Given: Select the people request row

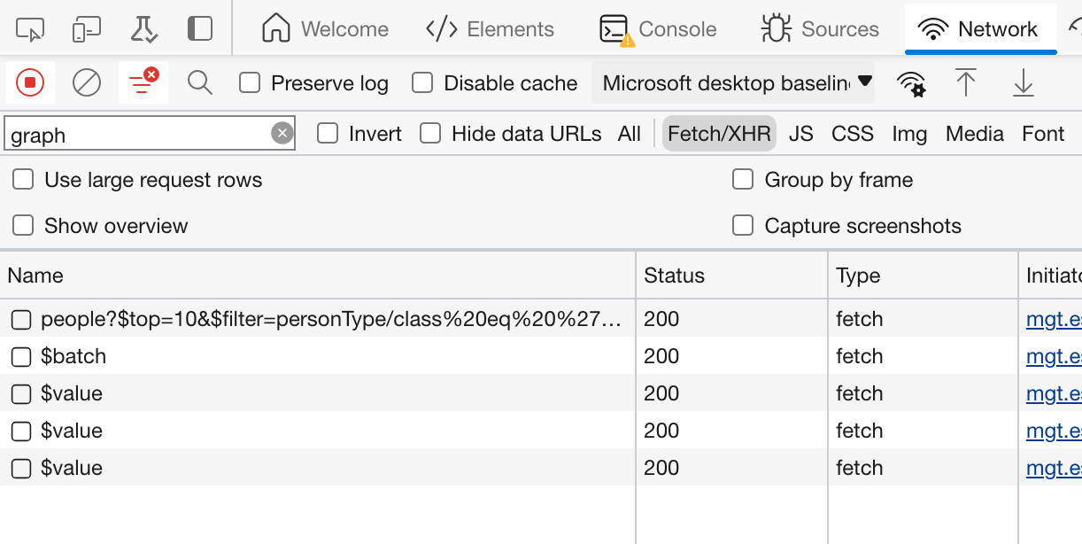Looking at the screenshot, I should tap(266, 318).
